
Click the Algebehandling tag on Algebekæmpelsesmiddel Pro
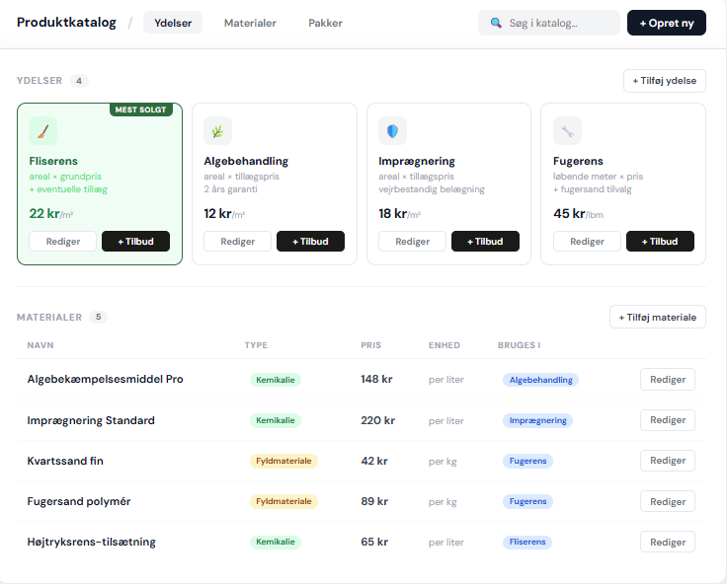(x=539, y=380)
